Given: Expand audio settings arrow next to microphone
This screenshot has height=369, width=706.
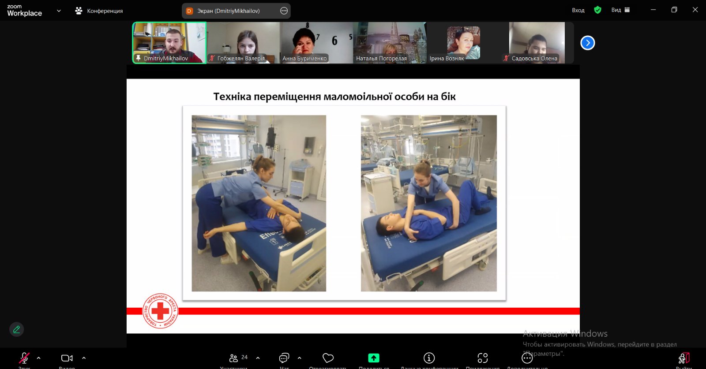Looking at the screenshot, I should (39, 358).
